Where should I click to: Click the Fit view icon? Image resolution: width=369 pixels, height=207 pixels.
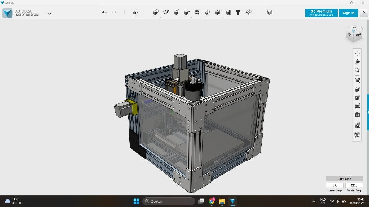(357, 81)
